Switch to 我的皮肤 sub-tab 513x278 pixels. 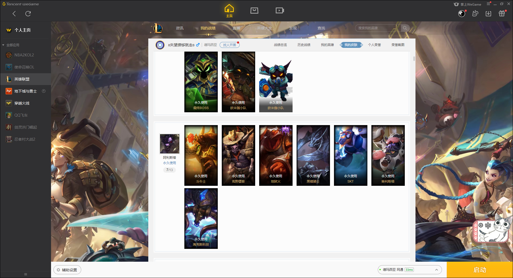point(351,45)
